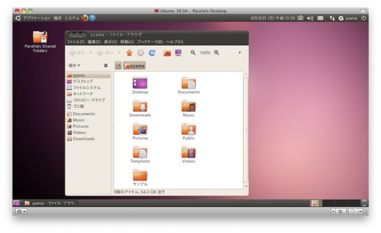Open Help from the top panel icon
This screenshot has width=381, height=233.
[x=92, y=18]
